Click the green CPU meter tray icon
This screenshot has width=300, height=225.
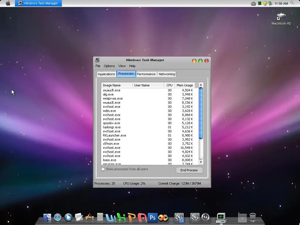[x=260, y=3]
